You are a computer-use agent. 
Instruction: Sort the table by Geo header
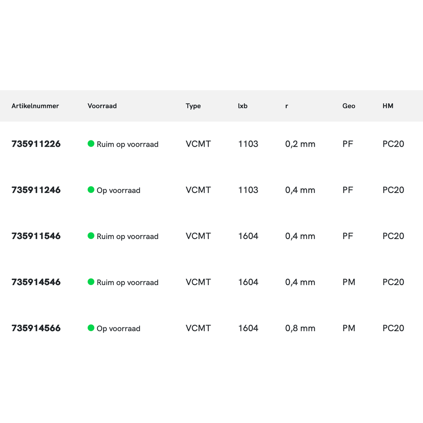click(x=349, y=106)
